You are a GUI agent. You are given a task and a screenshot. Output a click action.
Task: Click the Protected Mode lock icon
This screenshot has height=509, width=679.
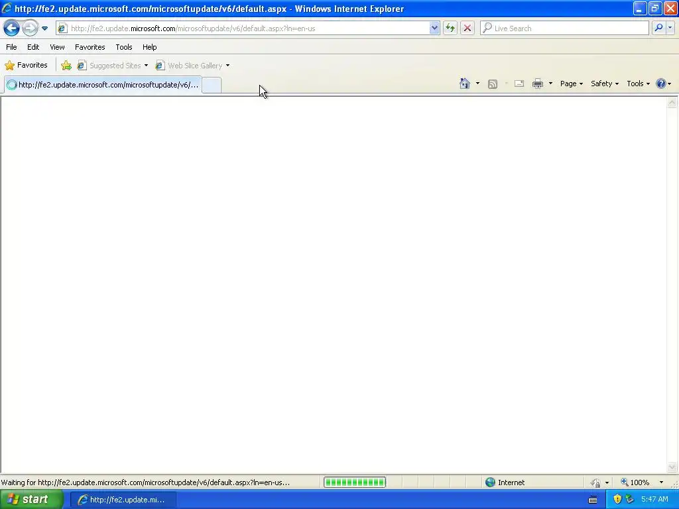click(596, 482)
